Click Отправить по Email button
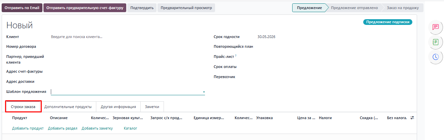This screenshot has height=140, width=444. point(22,8)
